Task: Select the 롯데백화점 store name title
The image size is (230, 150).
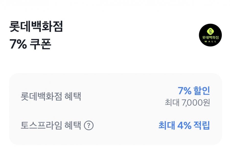Action: tap(36, 27)
